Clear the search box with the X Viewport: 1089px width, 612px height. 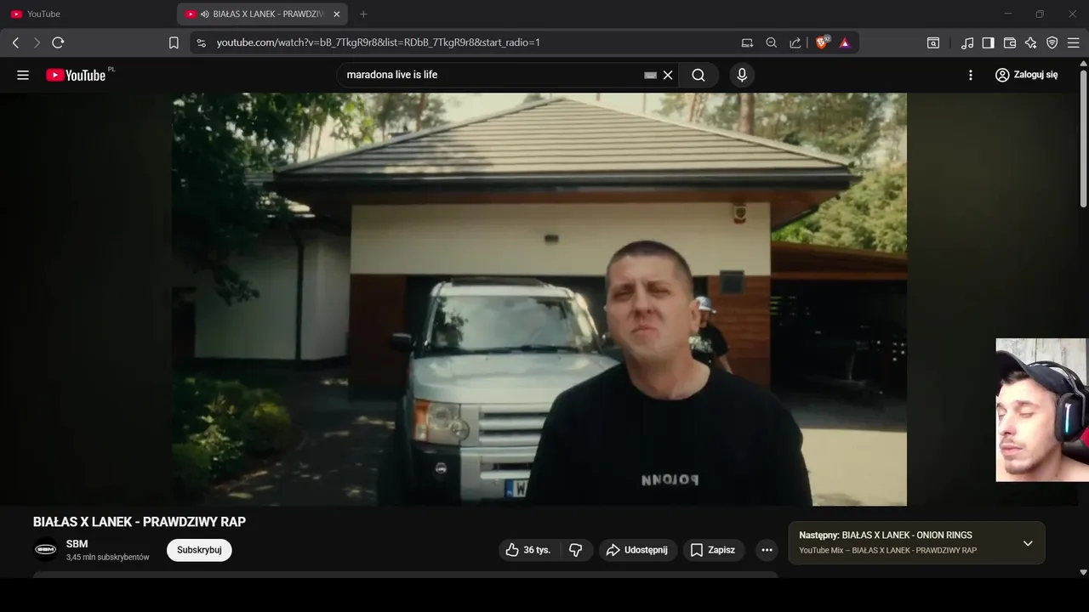pos(668,75)
